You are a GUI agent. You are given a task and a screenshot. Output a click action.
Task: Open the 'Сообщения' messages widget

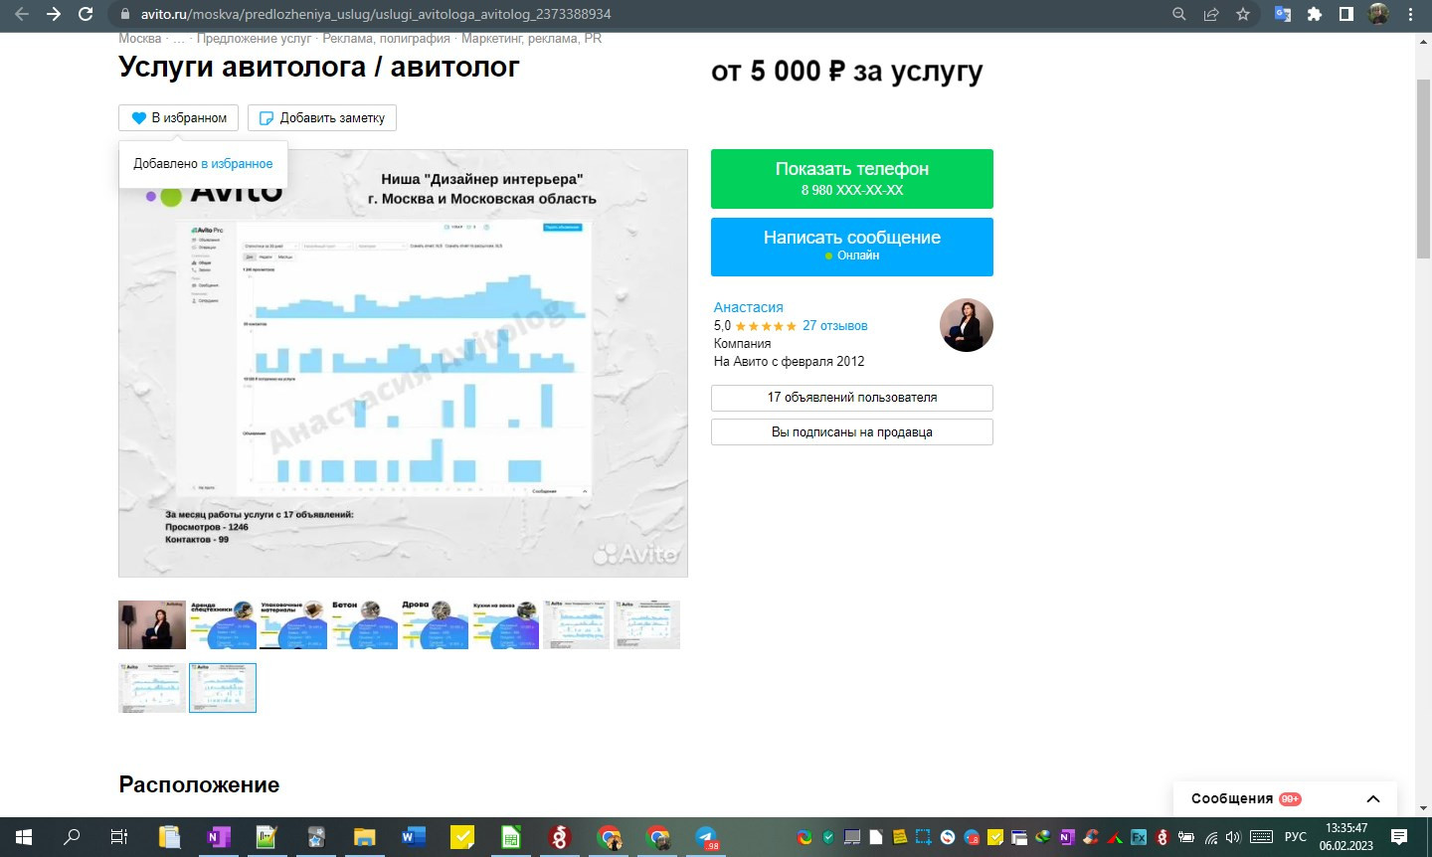[1285, 799]
